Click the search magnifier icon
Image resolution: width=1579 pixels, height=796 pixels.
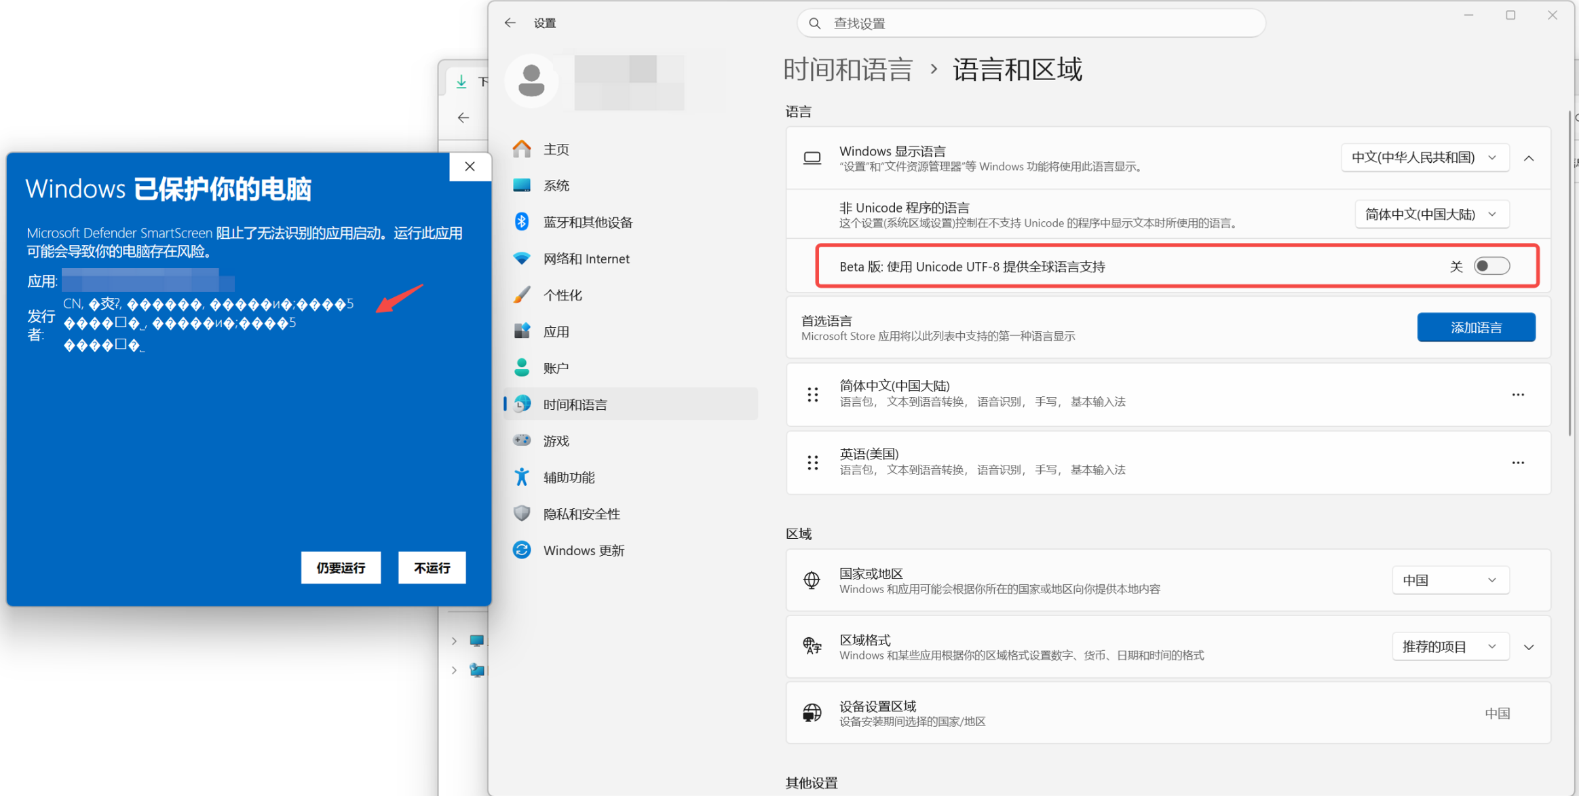point(815,23)
